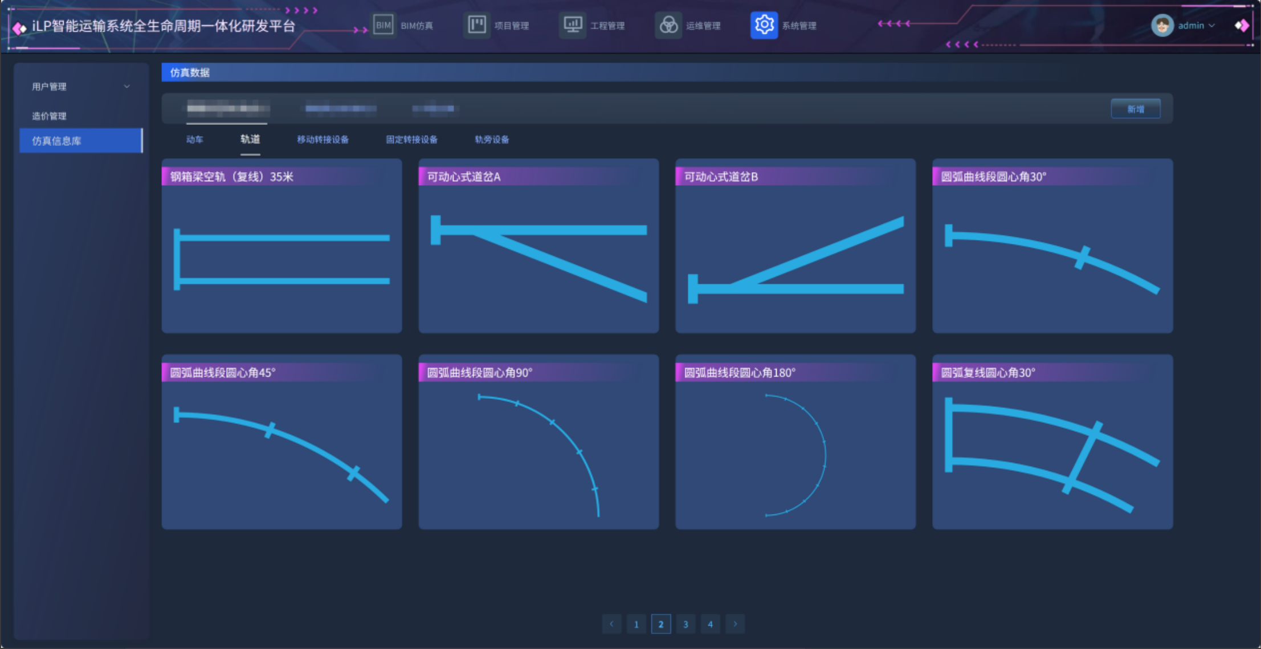Screen dimensions: 1261x649
Task: Click the admin user avatar
Action: [x=1162, y=26]
